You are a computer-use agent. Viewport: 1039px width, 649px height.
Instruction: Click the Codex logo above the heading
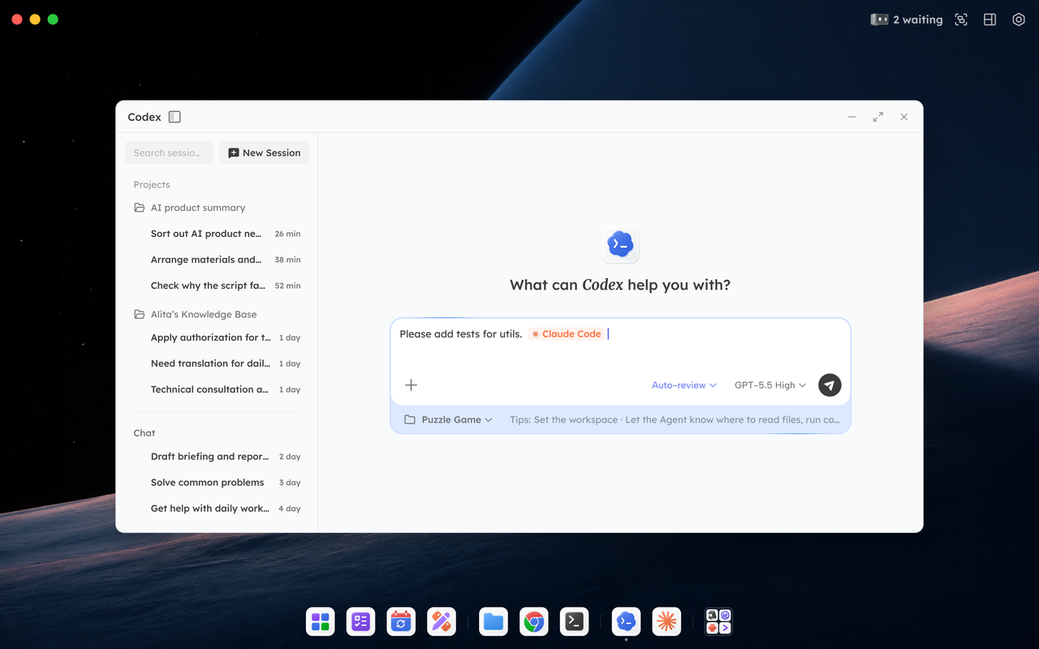(x=620, y=244)
